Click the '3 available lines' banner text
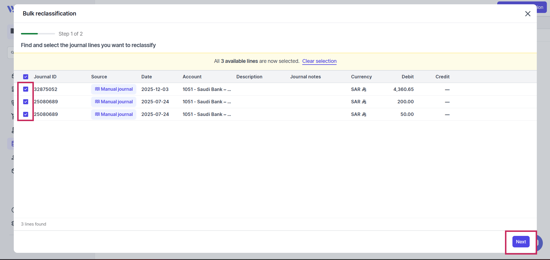The image size is (550, 260). 239,61
